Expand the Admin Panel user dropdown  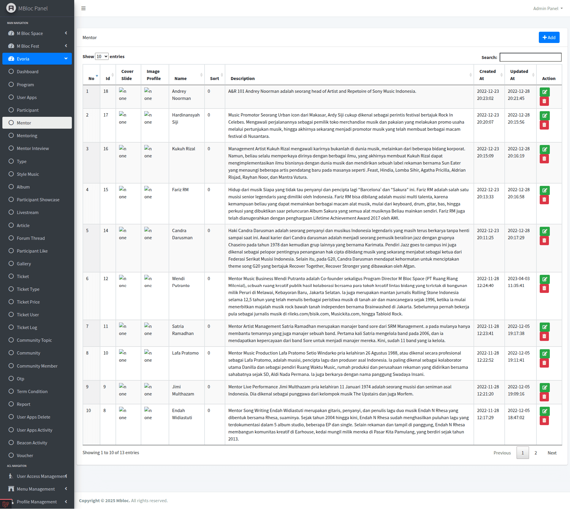coord(548,8)
